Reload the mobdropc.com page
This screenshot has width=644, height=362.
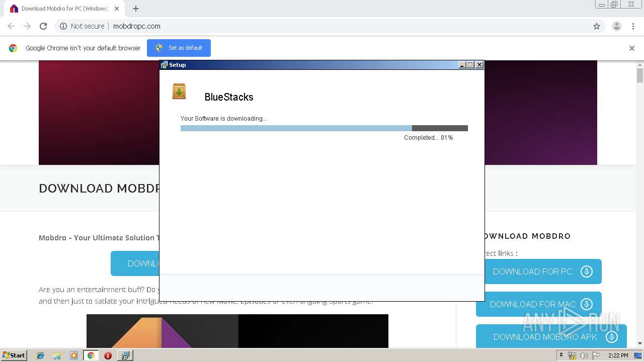pos(43,26)
